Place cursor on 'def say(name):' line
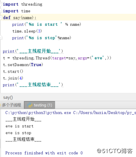The width and height of the screenshot is (136, 157). pyautogui.click(x=19, y=18)
